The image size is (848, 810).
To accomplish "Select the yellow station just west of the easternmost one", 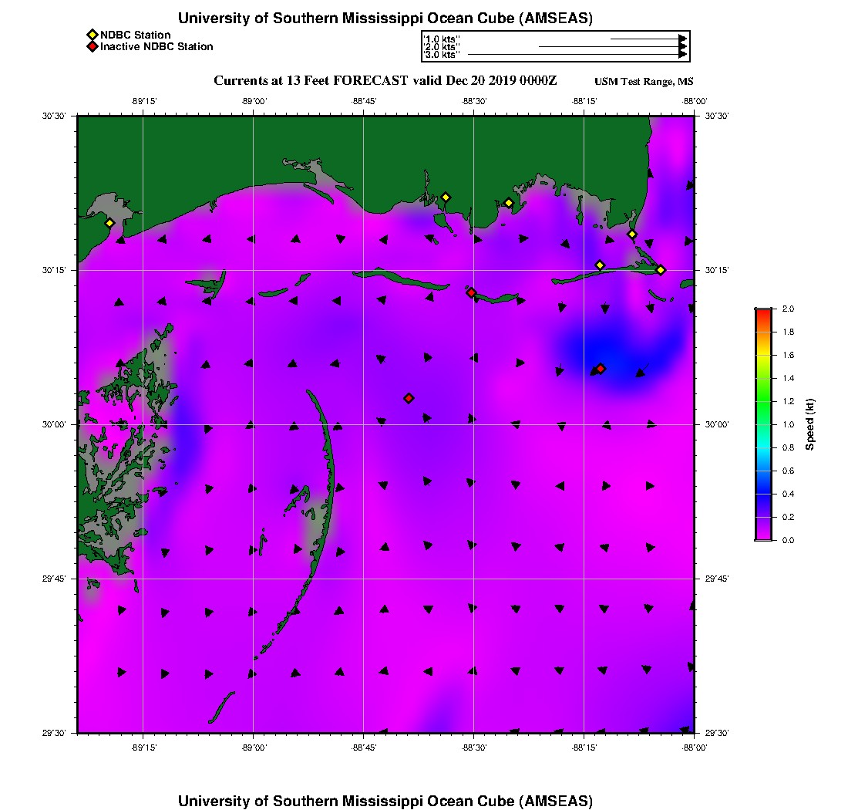I will 600,265.
